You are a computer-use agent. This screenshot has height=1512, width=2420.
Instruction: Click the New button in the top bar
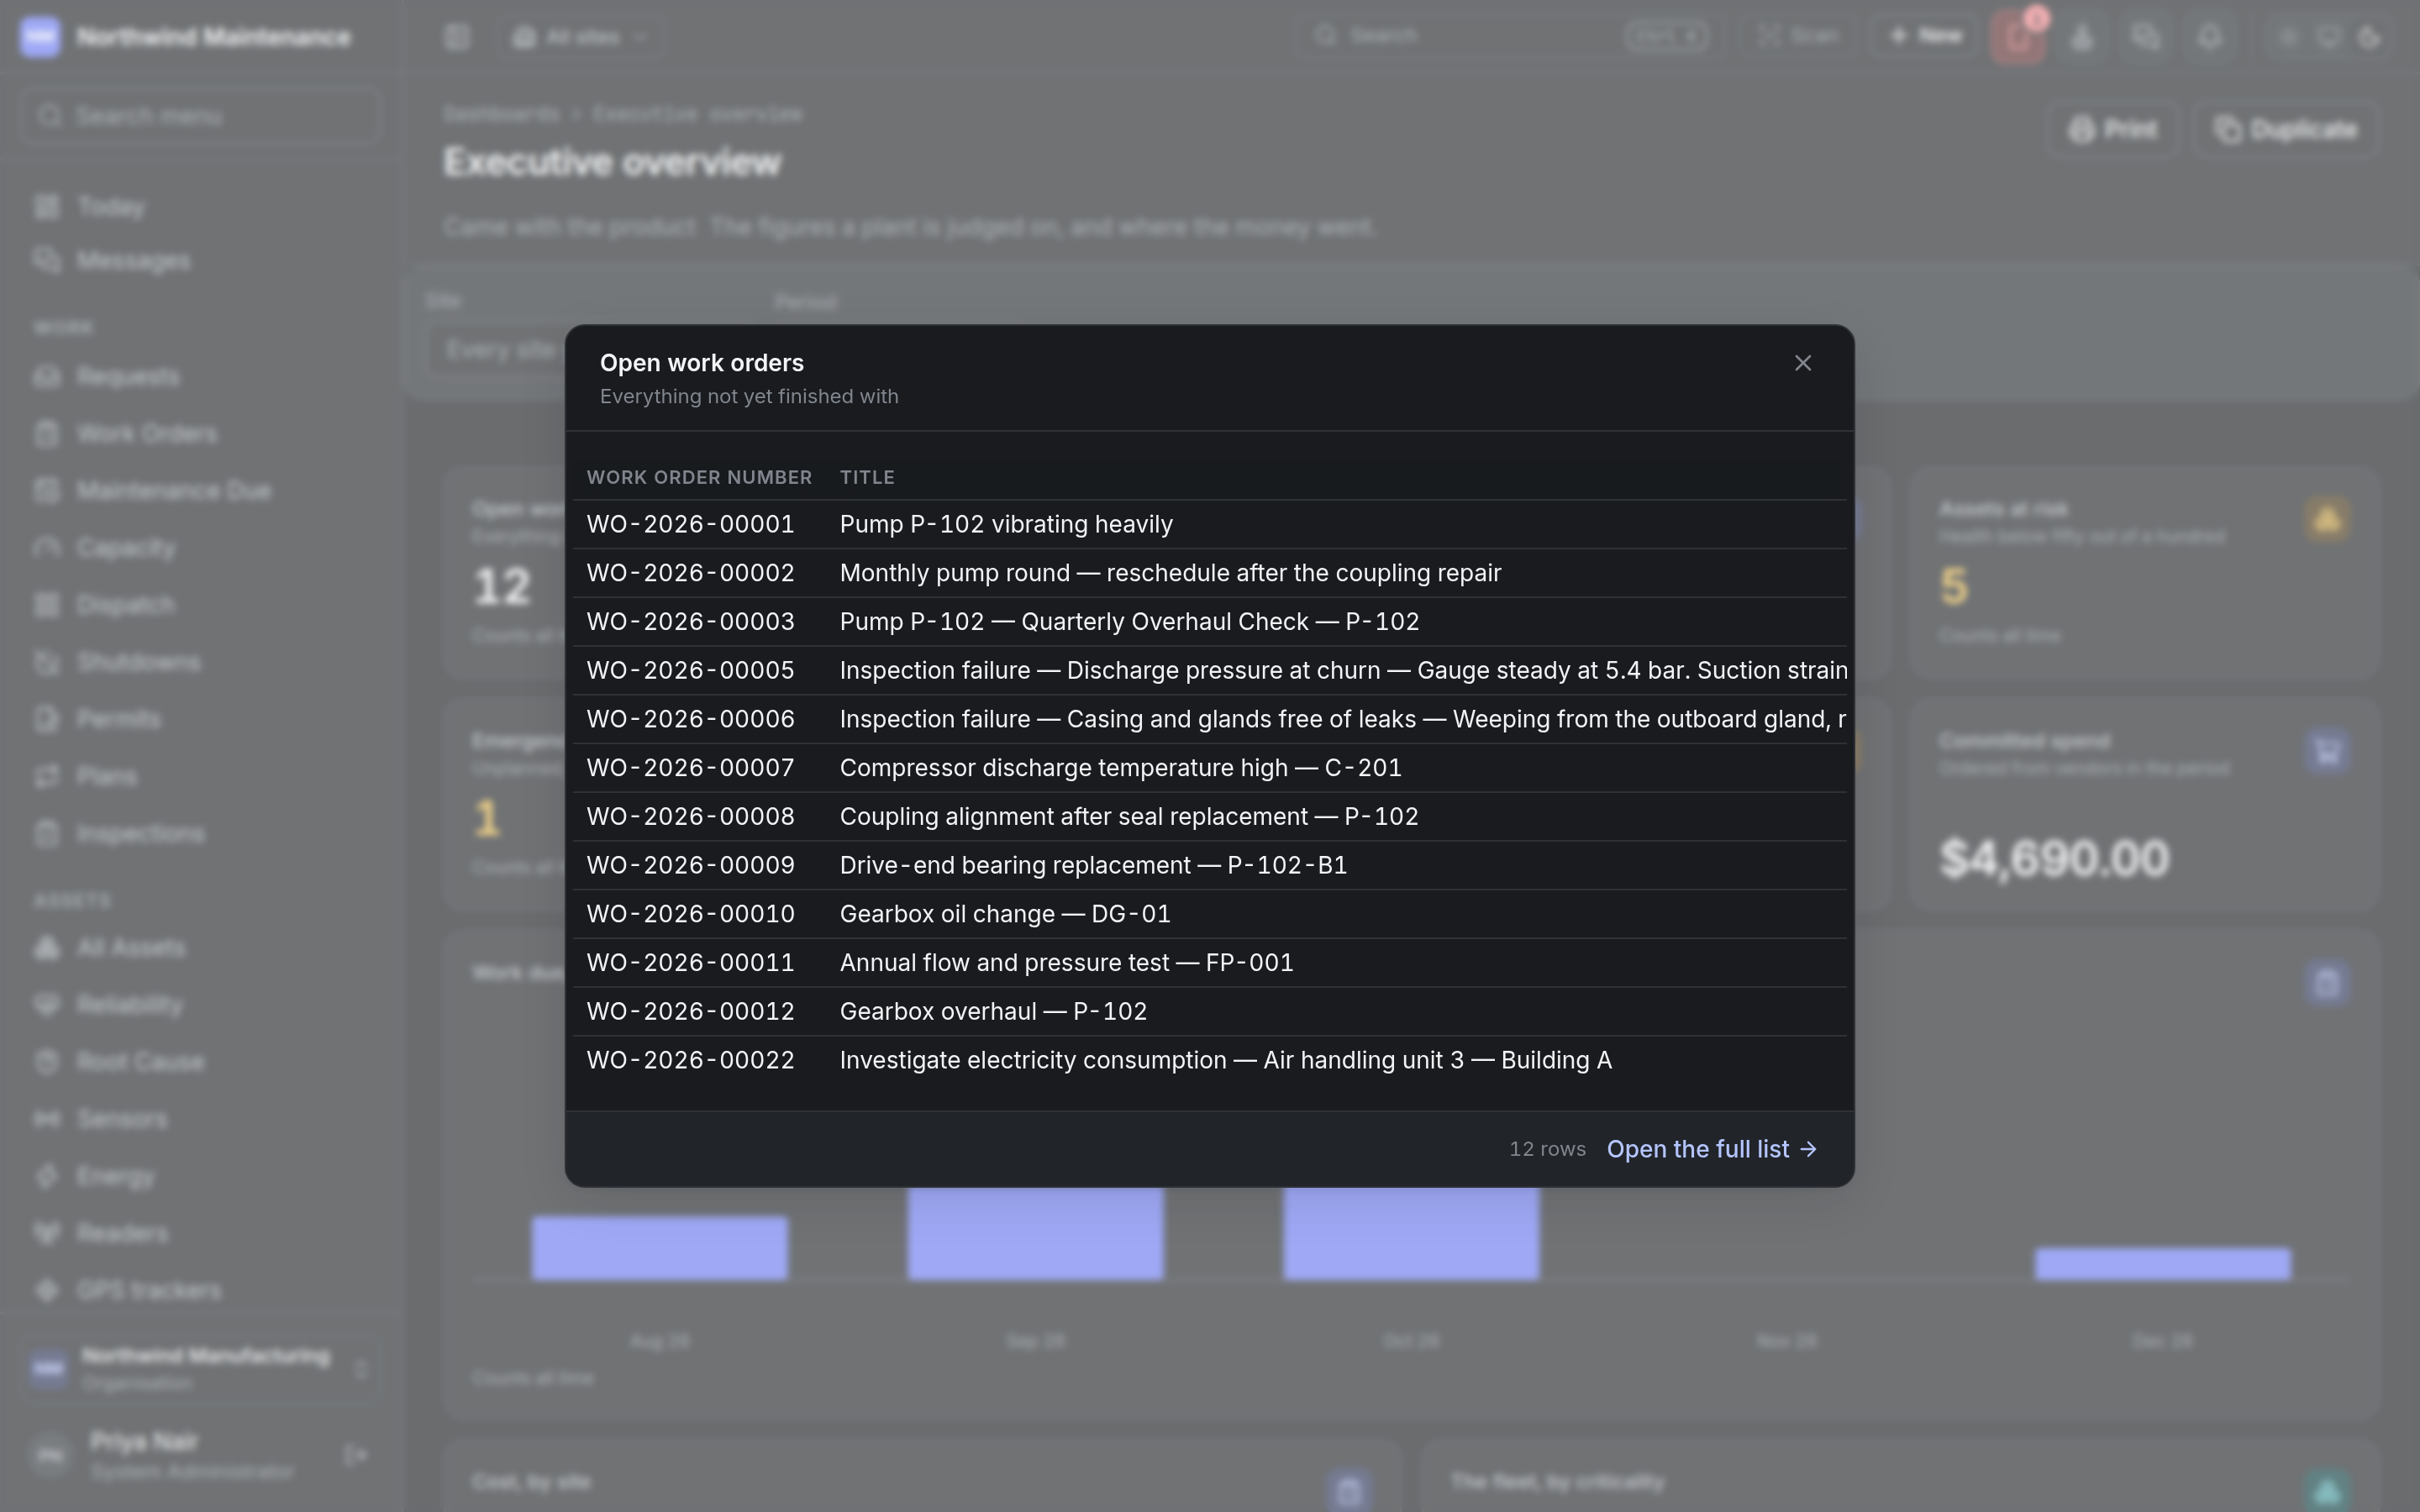click(x=1925, y=37)
